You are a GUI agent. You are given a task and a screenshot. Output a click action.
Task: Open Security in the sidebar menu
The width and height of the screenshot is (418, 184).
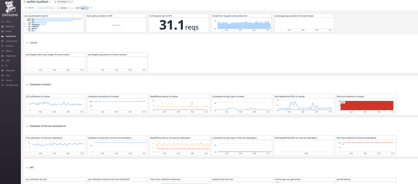9,80
